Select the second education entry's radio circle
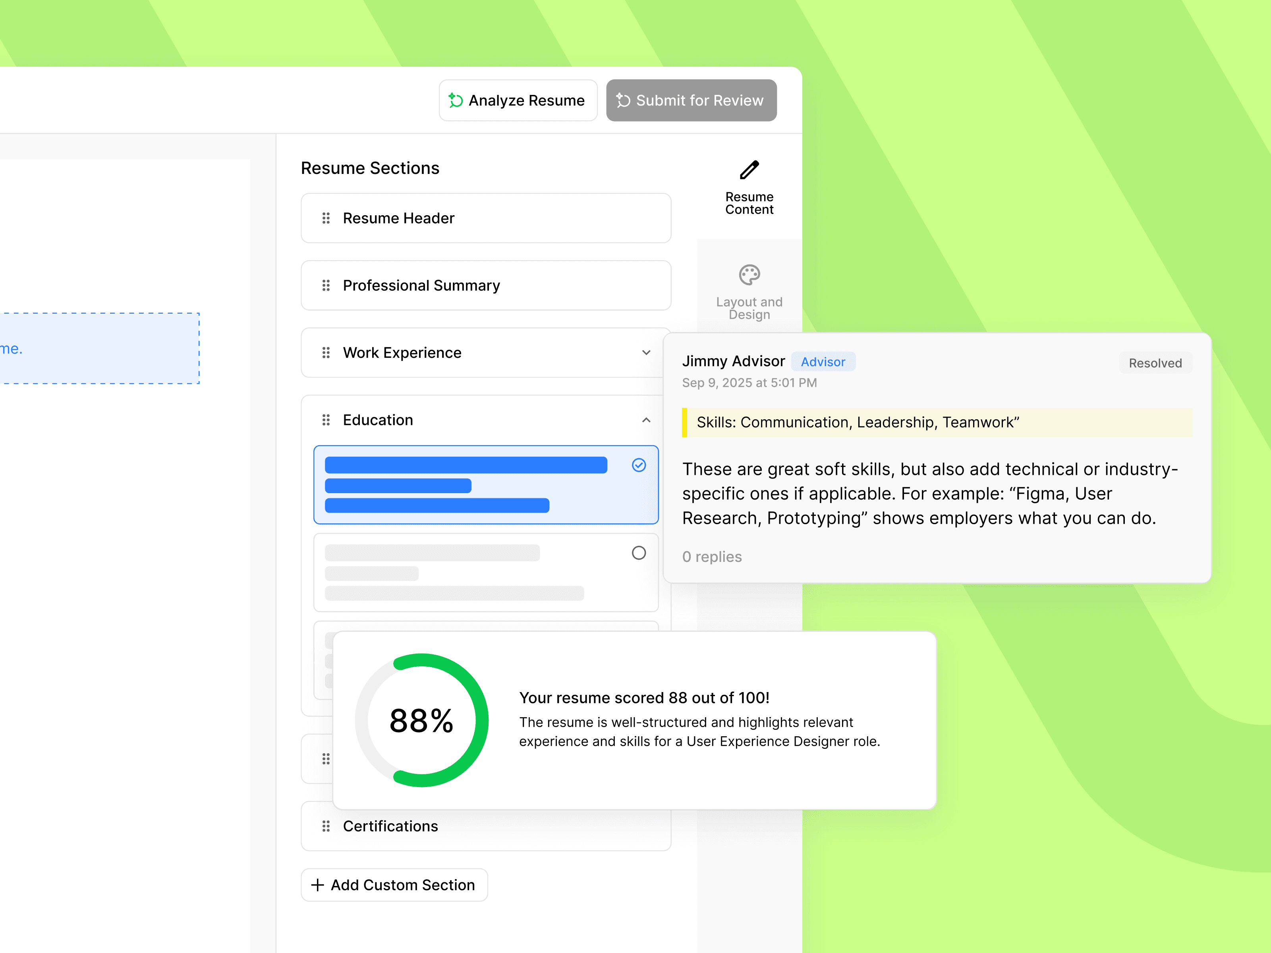The height and width of the screenshot is (953, 1271). [x=639, y=553]
